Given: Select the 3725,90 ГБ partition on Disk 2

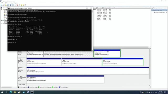Looking at the screenshot, I should 88,70.
